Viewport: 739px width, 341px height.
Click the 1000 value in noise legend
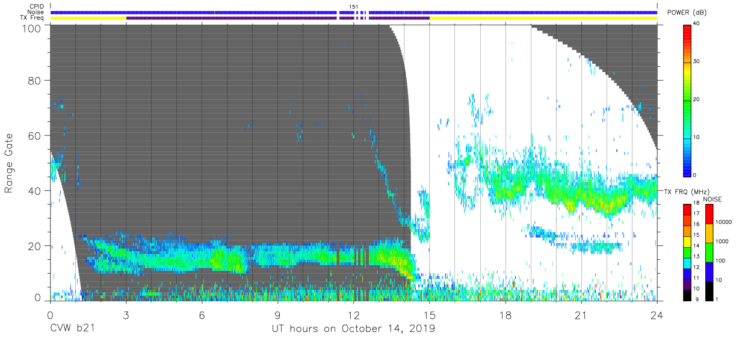click(x=722, y=241)
